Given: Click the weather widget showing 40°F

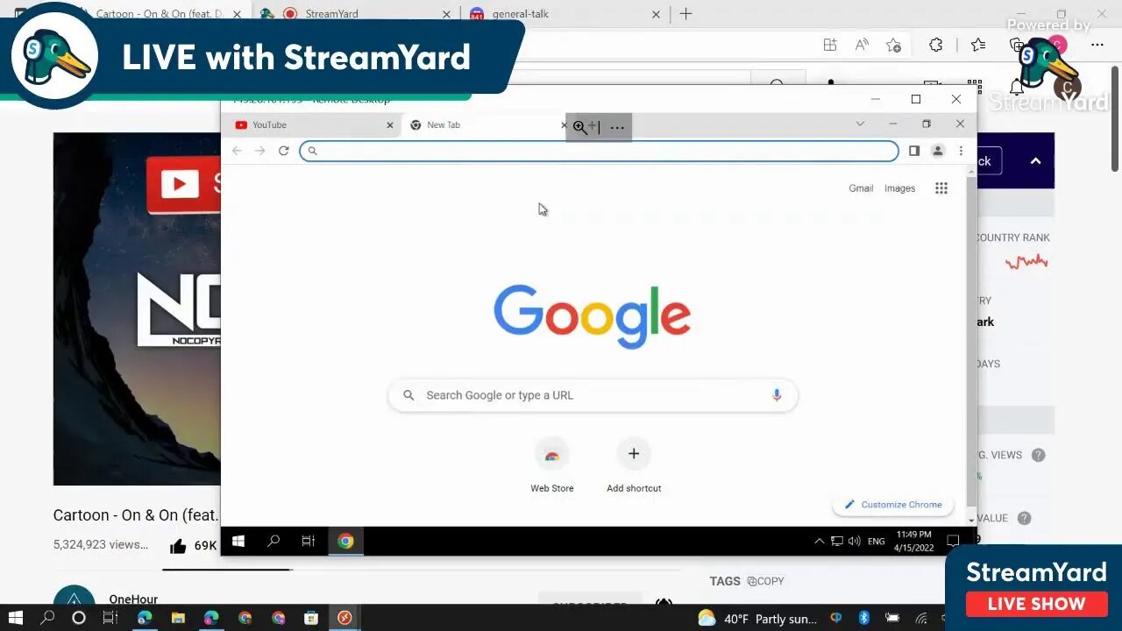Looking at the screenshot, I should 757,619.
